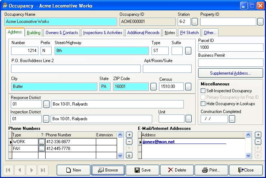Image resolution: width=266 pixels, height=178 pixels.
Task: Open Response District lookup ellipsis button
Action: pos(46,104)
